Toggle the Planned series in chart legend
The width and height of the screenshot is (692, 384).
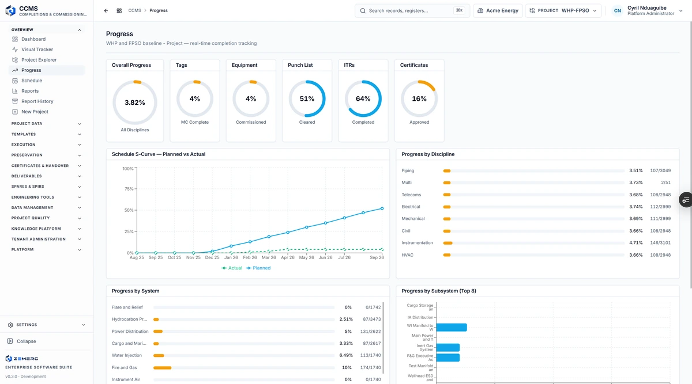click(258, 268)
